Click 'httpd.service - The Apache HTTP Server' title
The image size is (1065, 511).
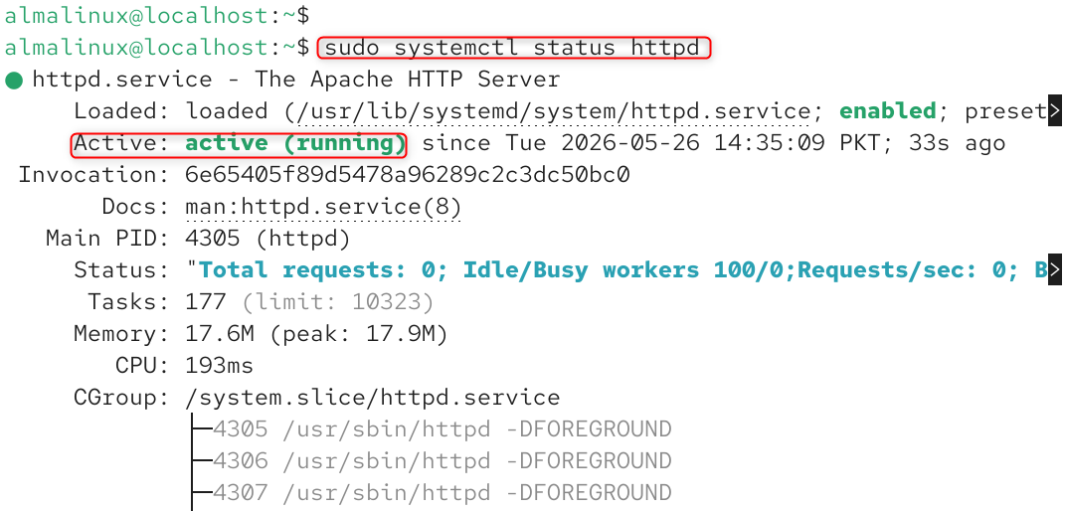pos(296,80)
